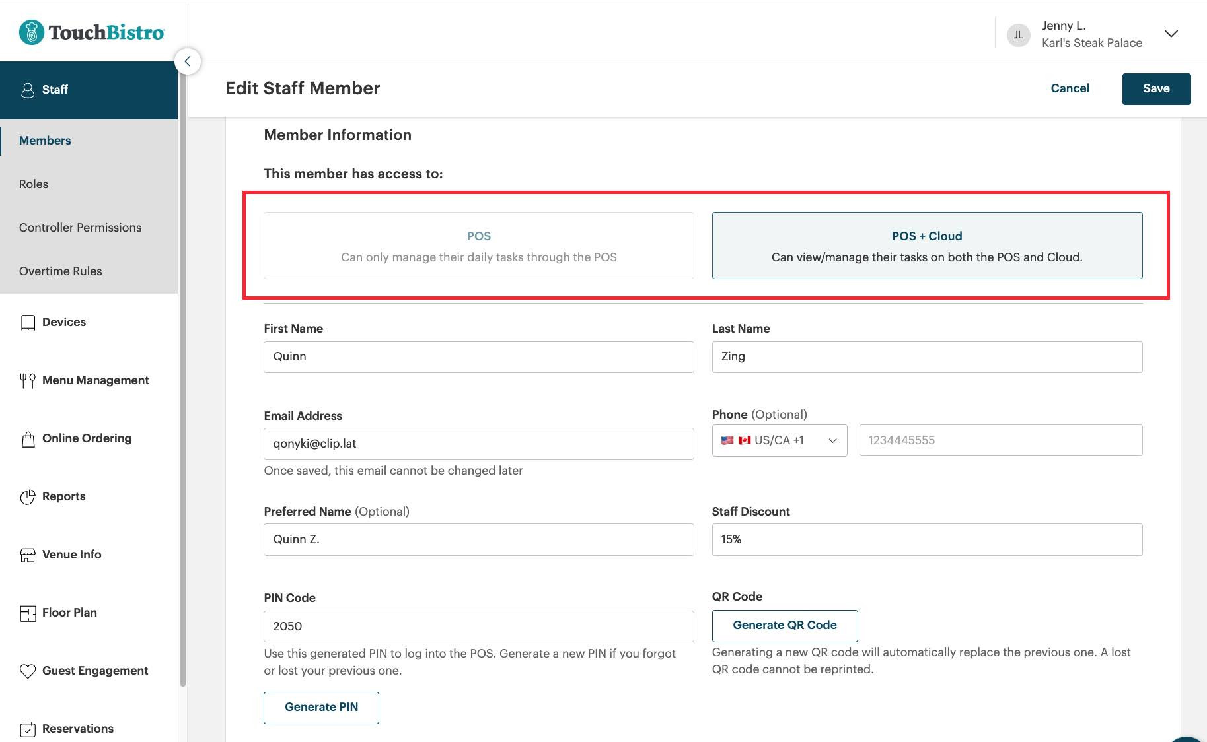Click the Save button
Viewport: 1207px width, 742px height.
1156,88
